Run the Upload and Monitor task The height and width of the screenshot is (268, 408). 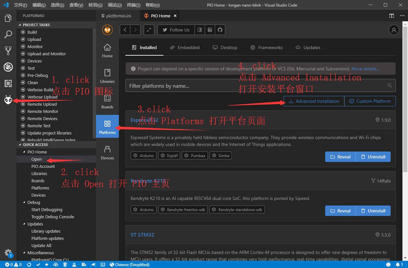46,54
